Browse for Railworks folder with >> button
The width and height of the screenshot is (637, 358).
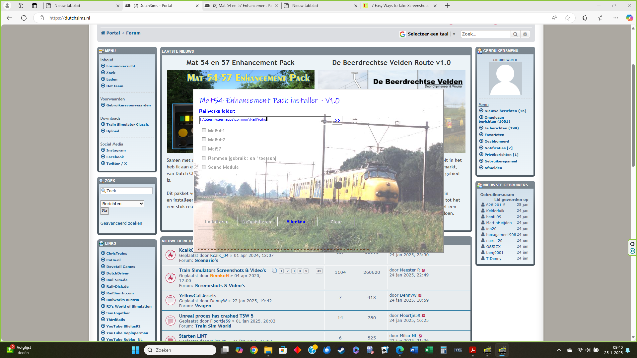[337, 120]
